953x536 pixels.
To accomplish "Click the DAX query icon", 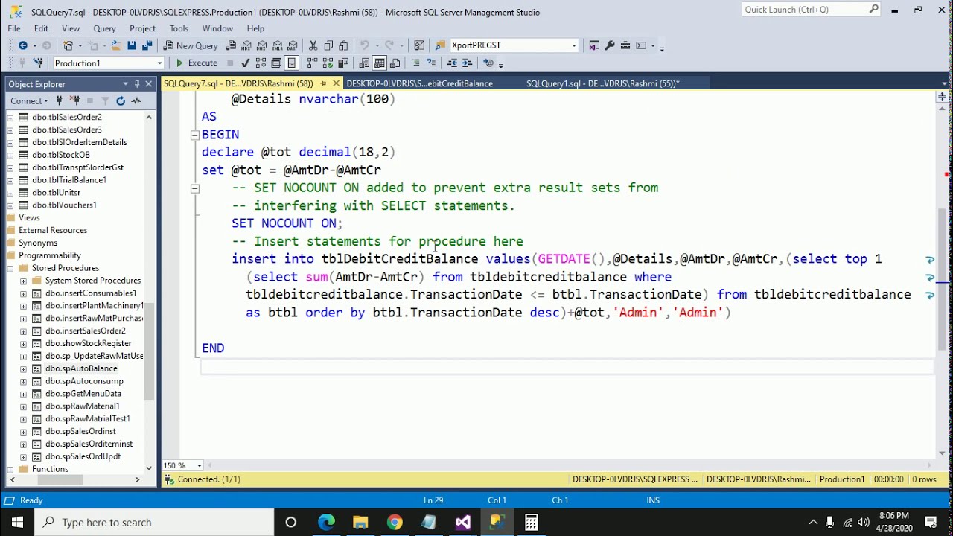I will [x=293, y=45].
